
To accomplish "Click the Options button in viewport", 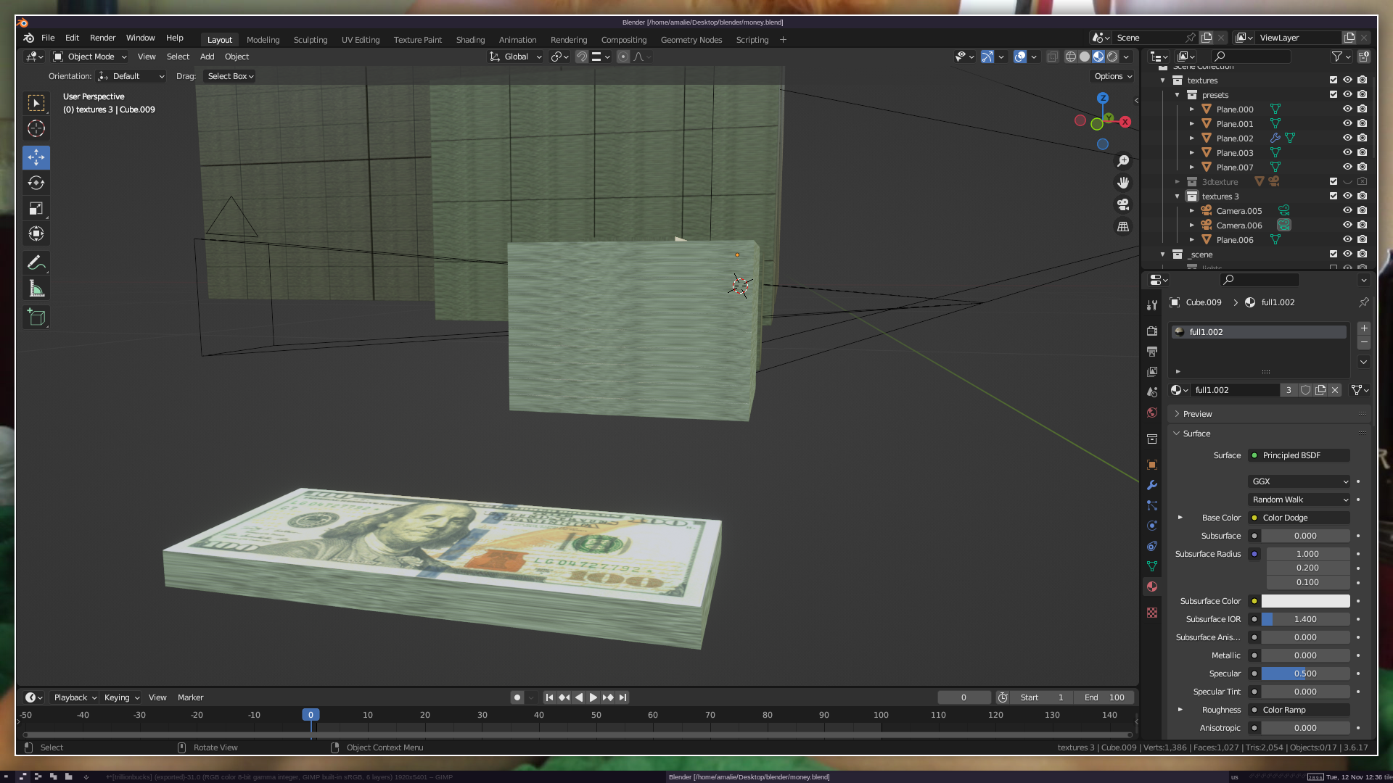I will click(x=1112, y=76).
